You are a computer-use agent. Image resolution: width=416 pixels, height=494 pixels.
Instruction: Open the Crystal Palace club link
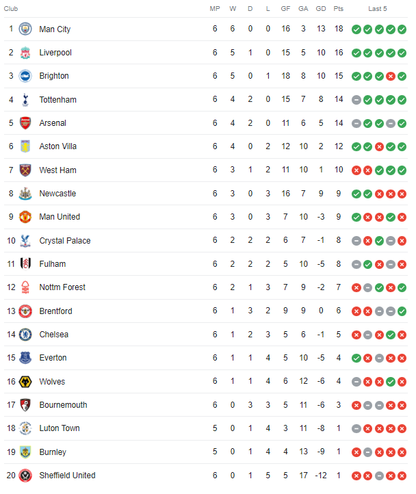pos(65,241)
